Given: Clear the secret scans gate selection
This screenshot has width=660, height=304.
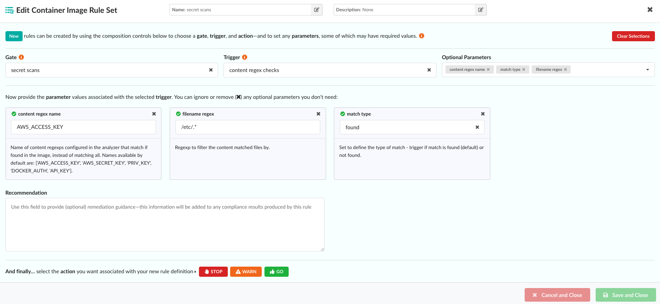Looking at the screenshot, I should click(x=211, y=70).
